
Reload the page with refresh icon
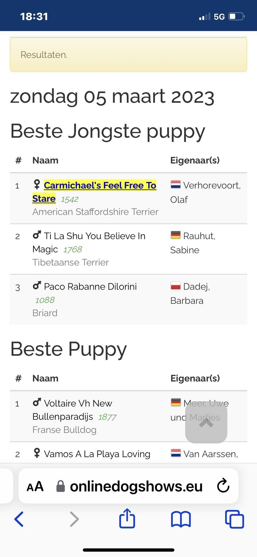(x=223, y=485)
